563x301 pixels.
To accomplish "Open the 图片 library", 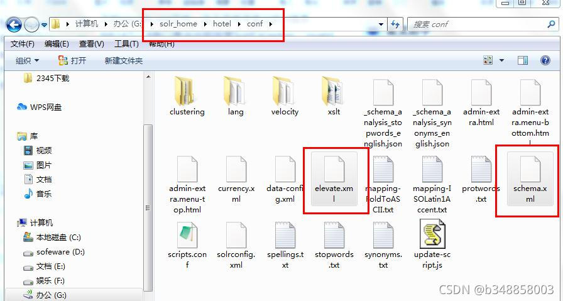I will click(x=38, y=165).
